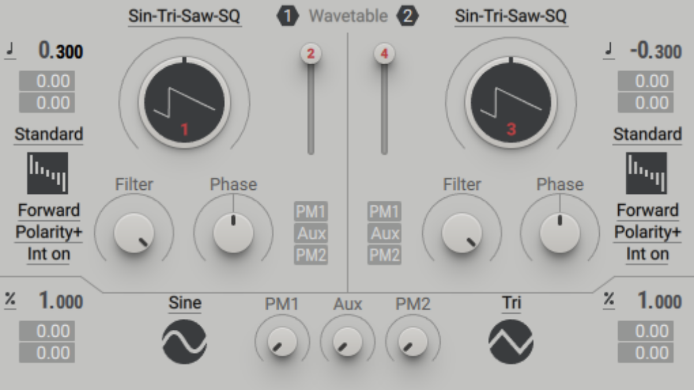The width and height of the screenshot is (694, 390).
Task: Click the oscillator 2 saw waveform display
Action: (x=511, y=102)
